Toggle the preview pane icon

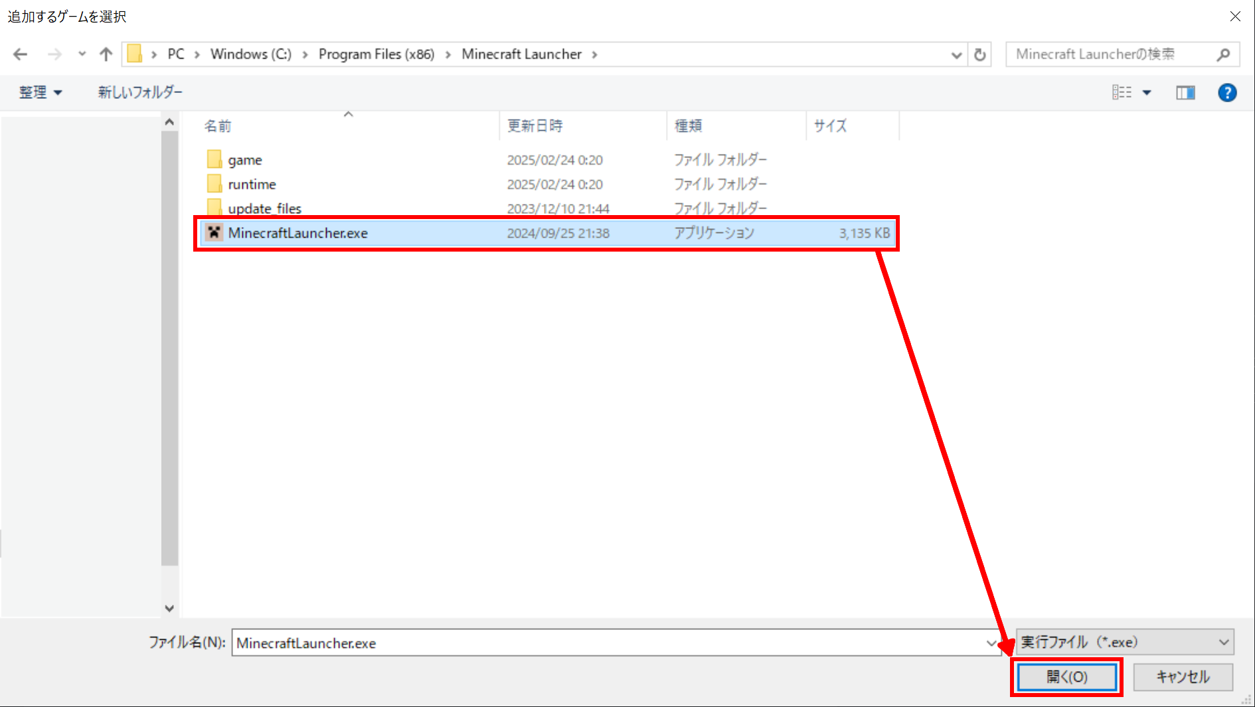tap(1185, 93)
